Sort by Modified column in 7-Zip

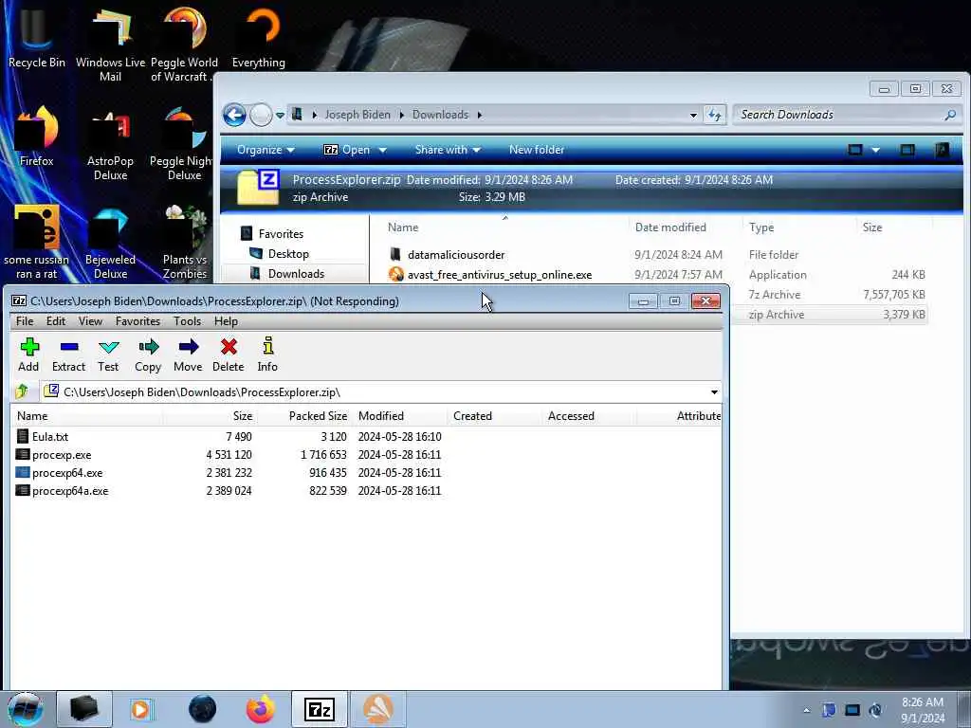point(399,416)
